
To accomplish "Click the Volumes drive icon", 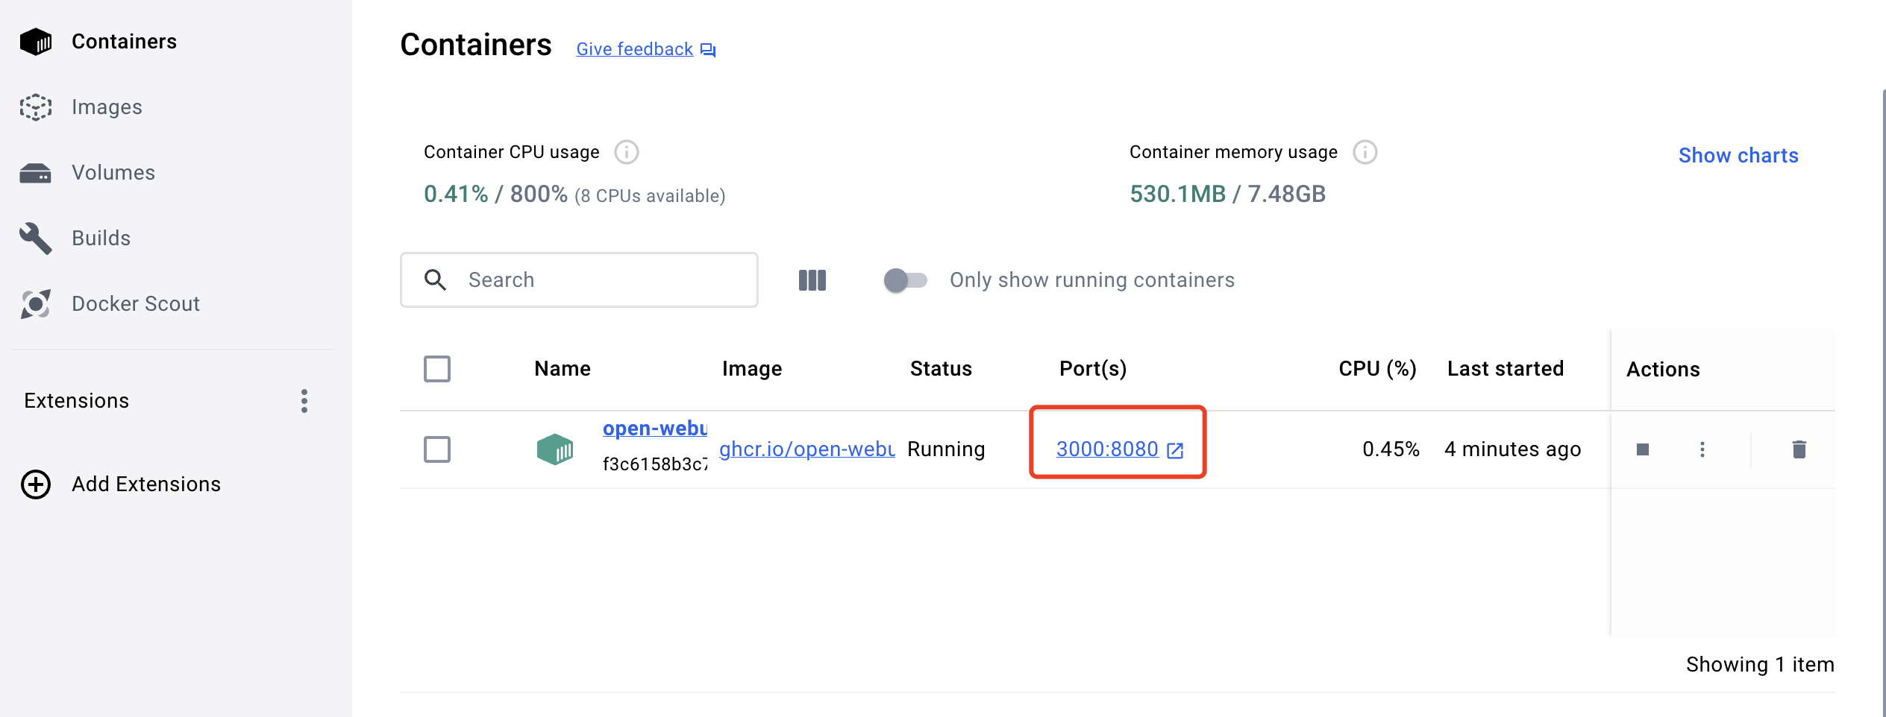I will pos(35,173).
